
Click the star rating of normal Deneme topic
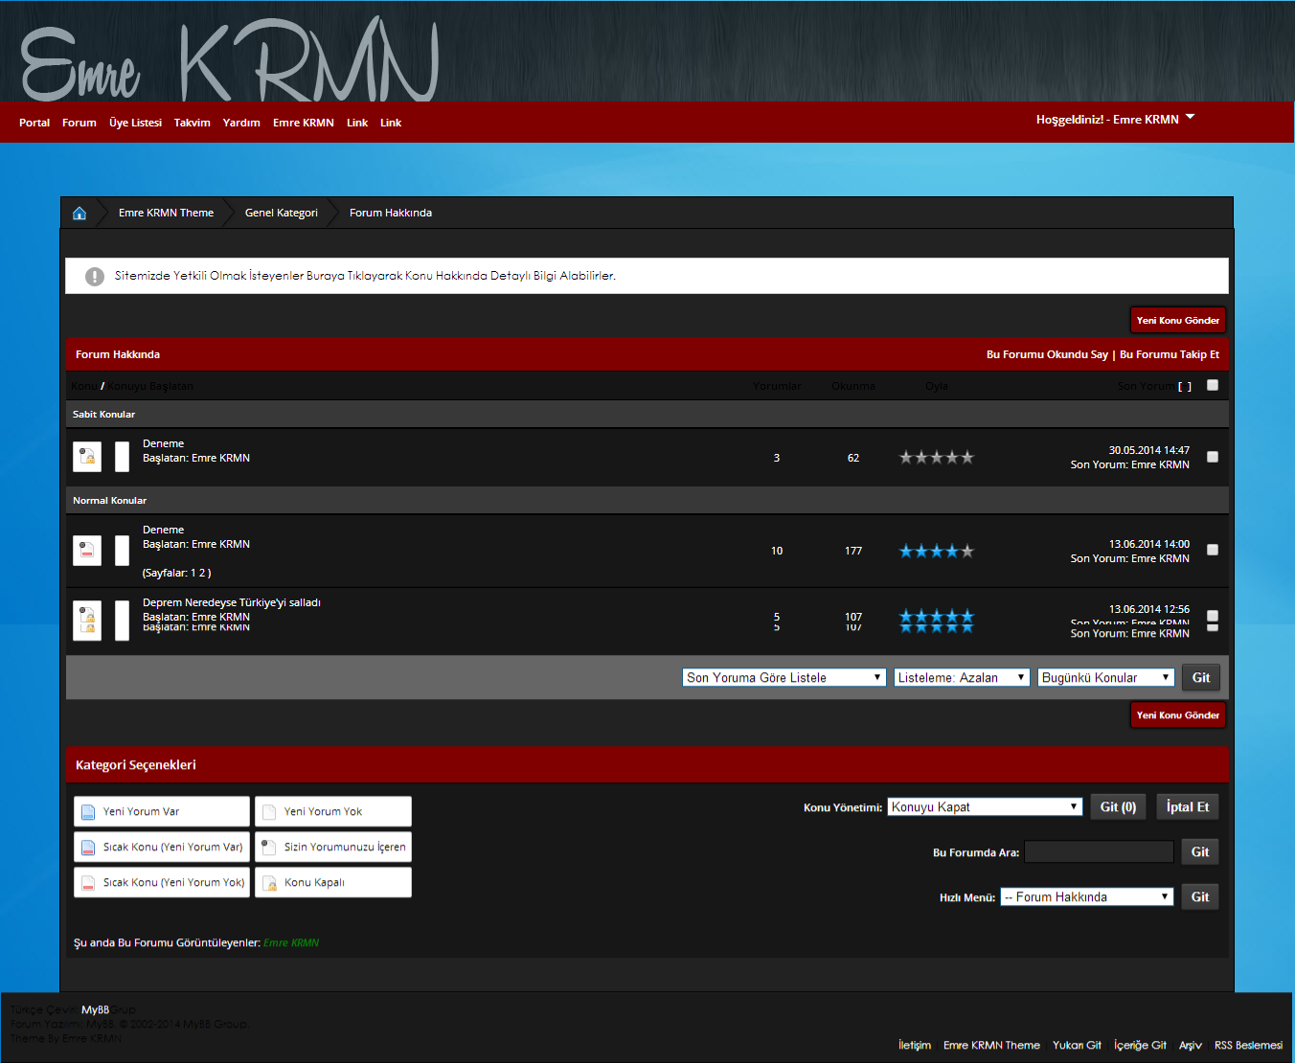(937, 551)
